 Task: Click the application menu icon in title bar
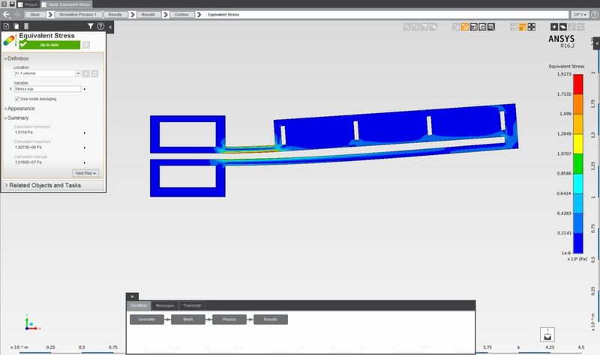point(4,4)
